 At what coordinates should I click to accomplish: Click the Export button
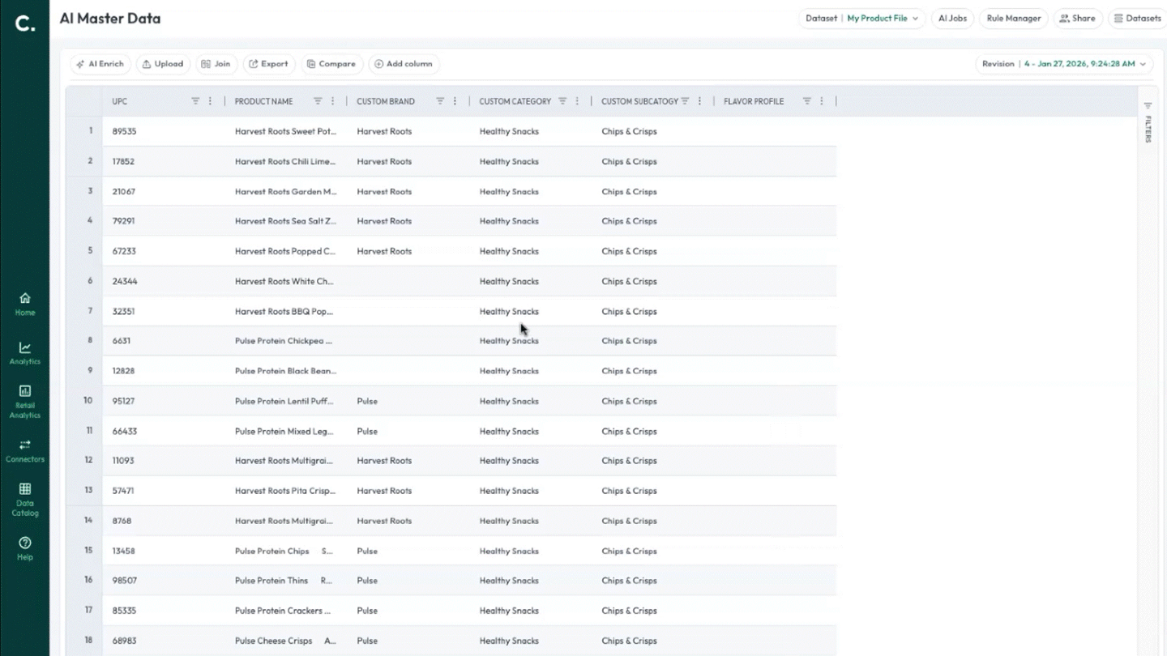[268, 64]
